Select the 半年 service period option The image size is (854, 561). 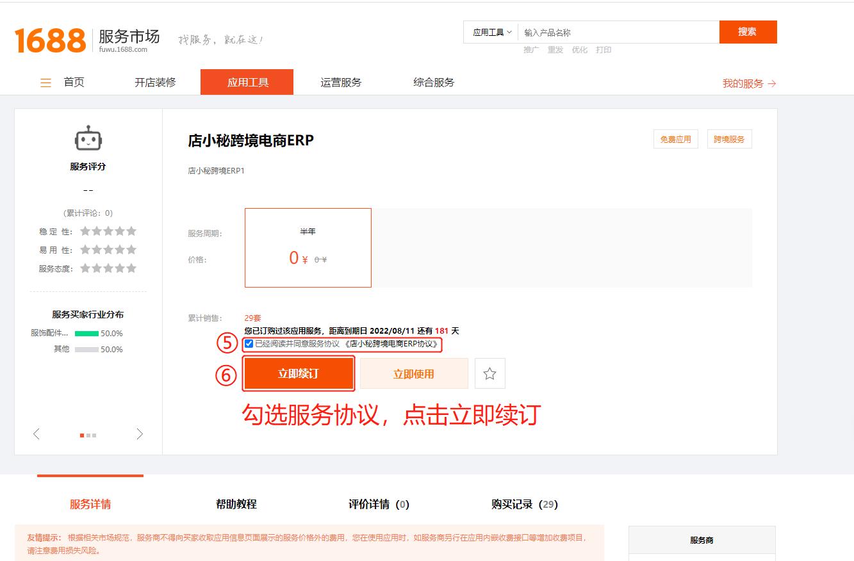pos(308,247)
